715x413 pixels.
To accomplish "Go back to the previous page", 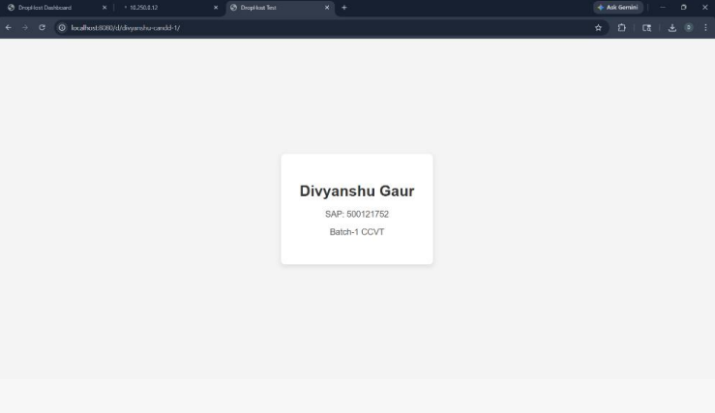I will click(x=8, y=28).
